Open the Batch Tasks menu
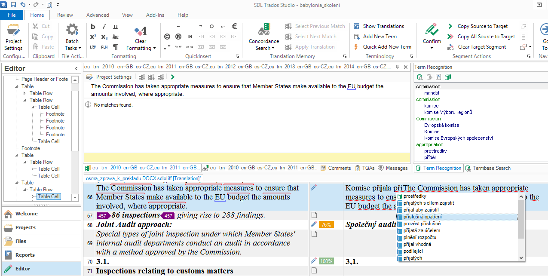 pos(72,37)
